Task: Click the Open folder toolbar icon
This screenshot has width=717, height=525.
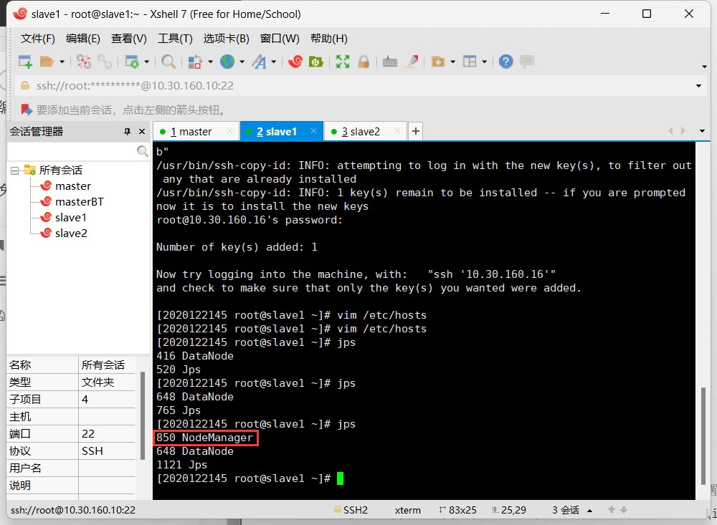Action: [x=47, y=62]
